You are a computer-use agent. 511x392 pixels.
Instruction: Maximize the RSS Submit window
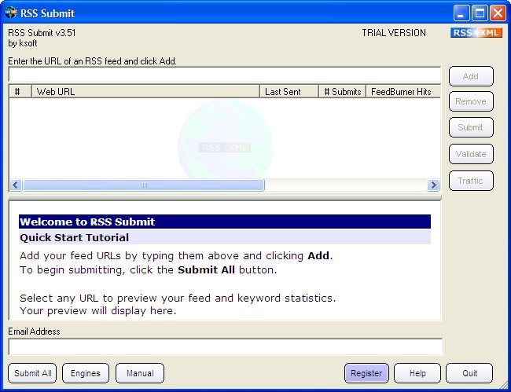[480, 13]
